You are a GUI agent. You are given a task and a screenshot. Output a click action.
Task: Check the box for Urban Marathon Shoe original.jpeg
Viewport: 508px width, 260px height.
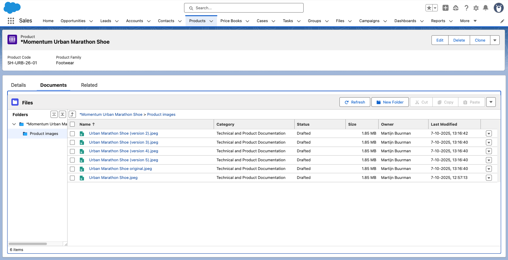click(72, 169)
